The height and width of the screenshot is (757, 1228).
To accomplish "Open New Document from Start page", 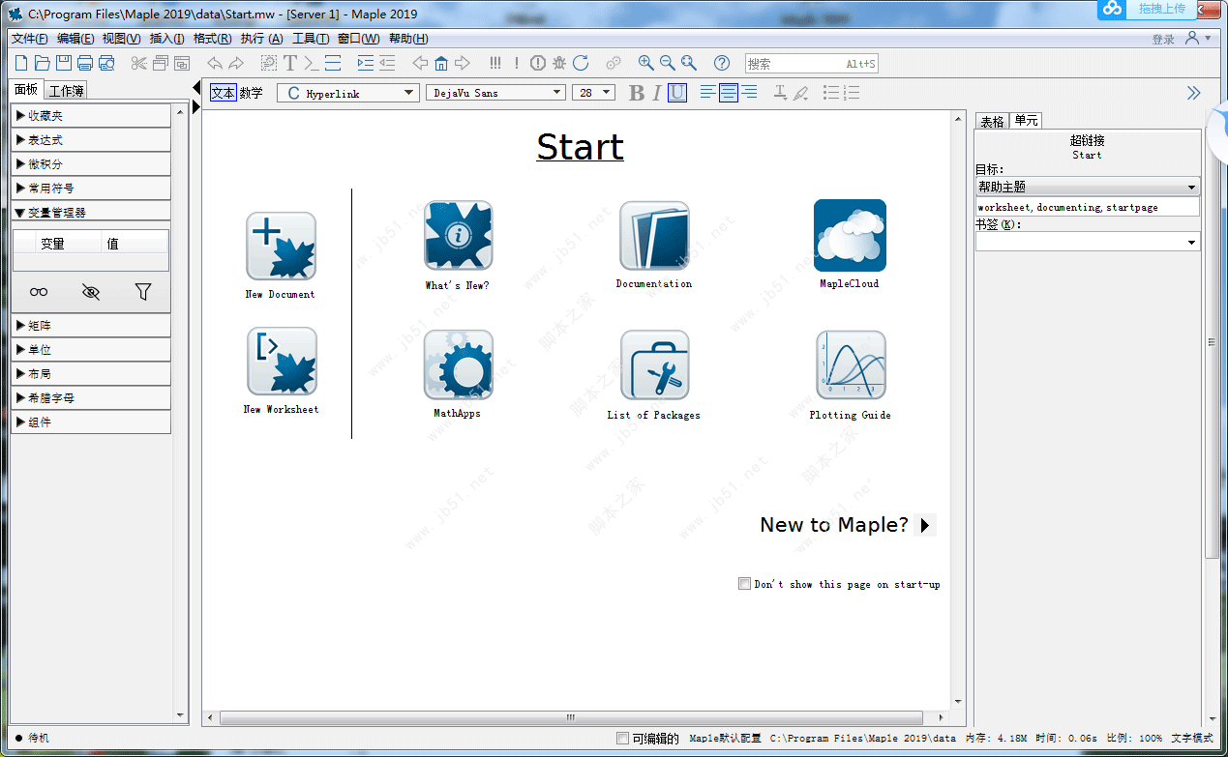I will 281,247.
